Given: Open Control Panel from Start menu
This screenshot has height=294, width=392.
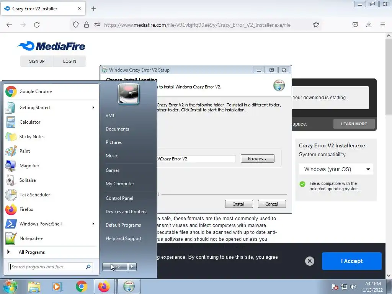Looking at the screenshot, I should pyautogui.click(x=119, y=198).
